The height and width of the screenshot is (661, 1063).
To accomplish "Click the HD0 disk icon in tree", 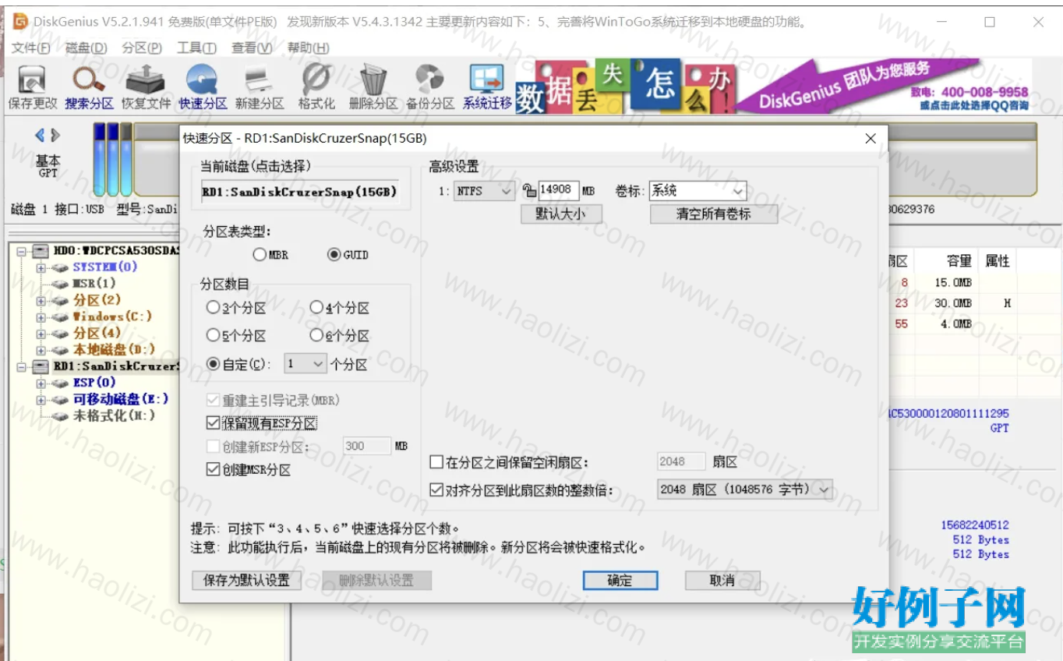I will pyautogui.click(x=41, y=250).
